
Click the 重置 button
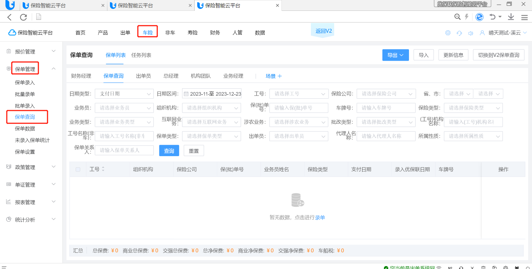pyautogui.click(x=194, y=151)
